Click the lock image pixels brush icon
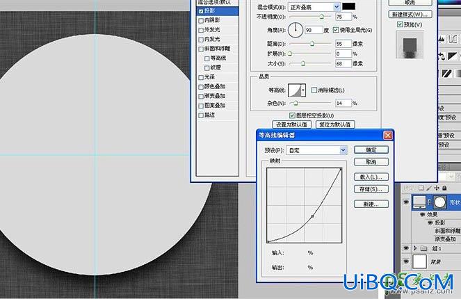The width and height of the screenshot is (461, 299). point(428,188)
